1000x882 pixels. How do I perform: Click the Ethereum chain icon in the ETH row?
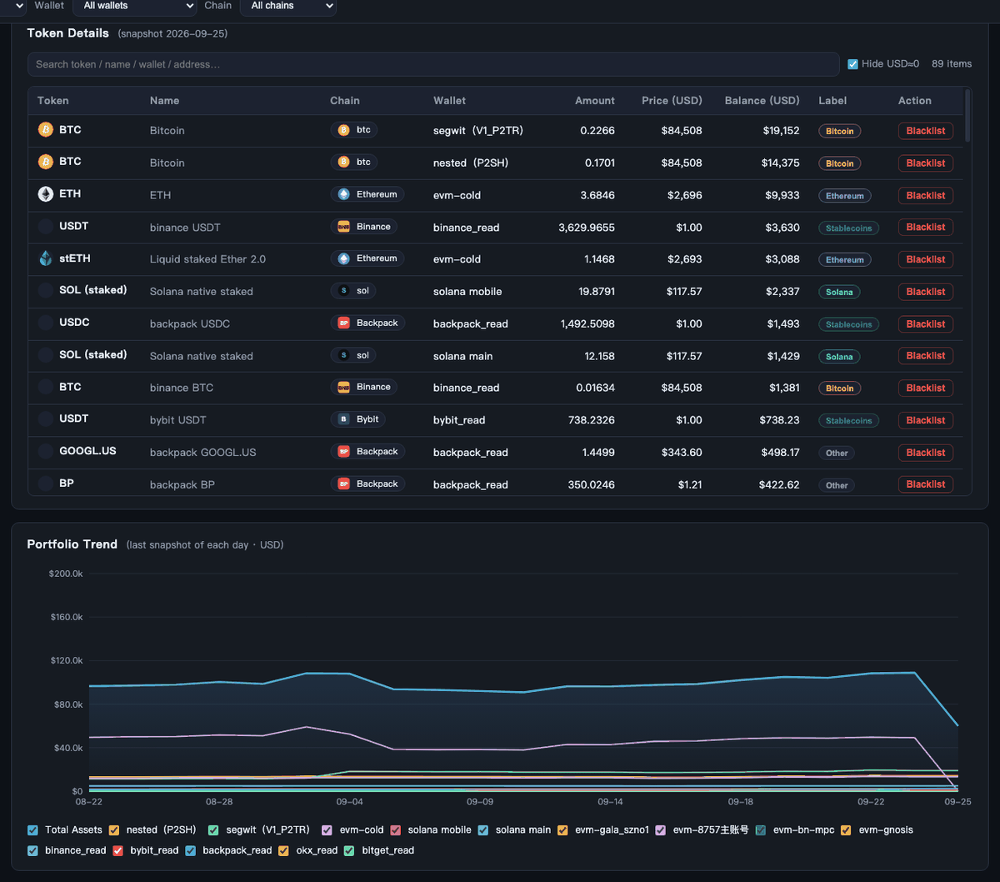tap(343, 194)
